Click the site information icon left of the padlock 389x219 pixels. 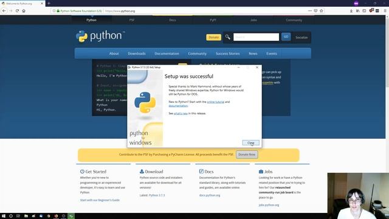(54, 11)
